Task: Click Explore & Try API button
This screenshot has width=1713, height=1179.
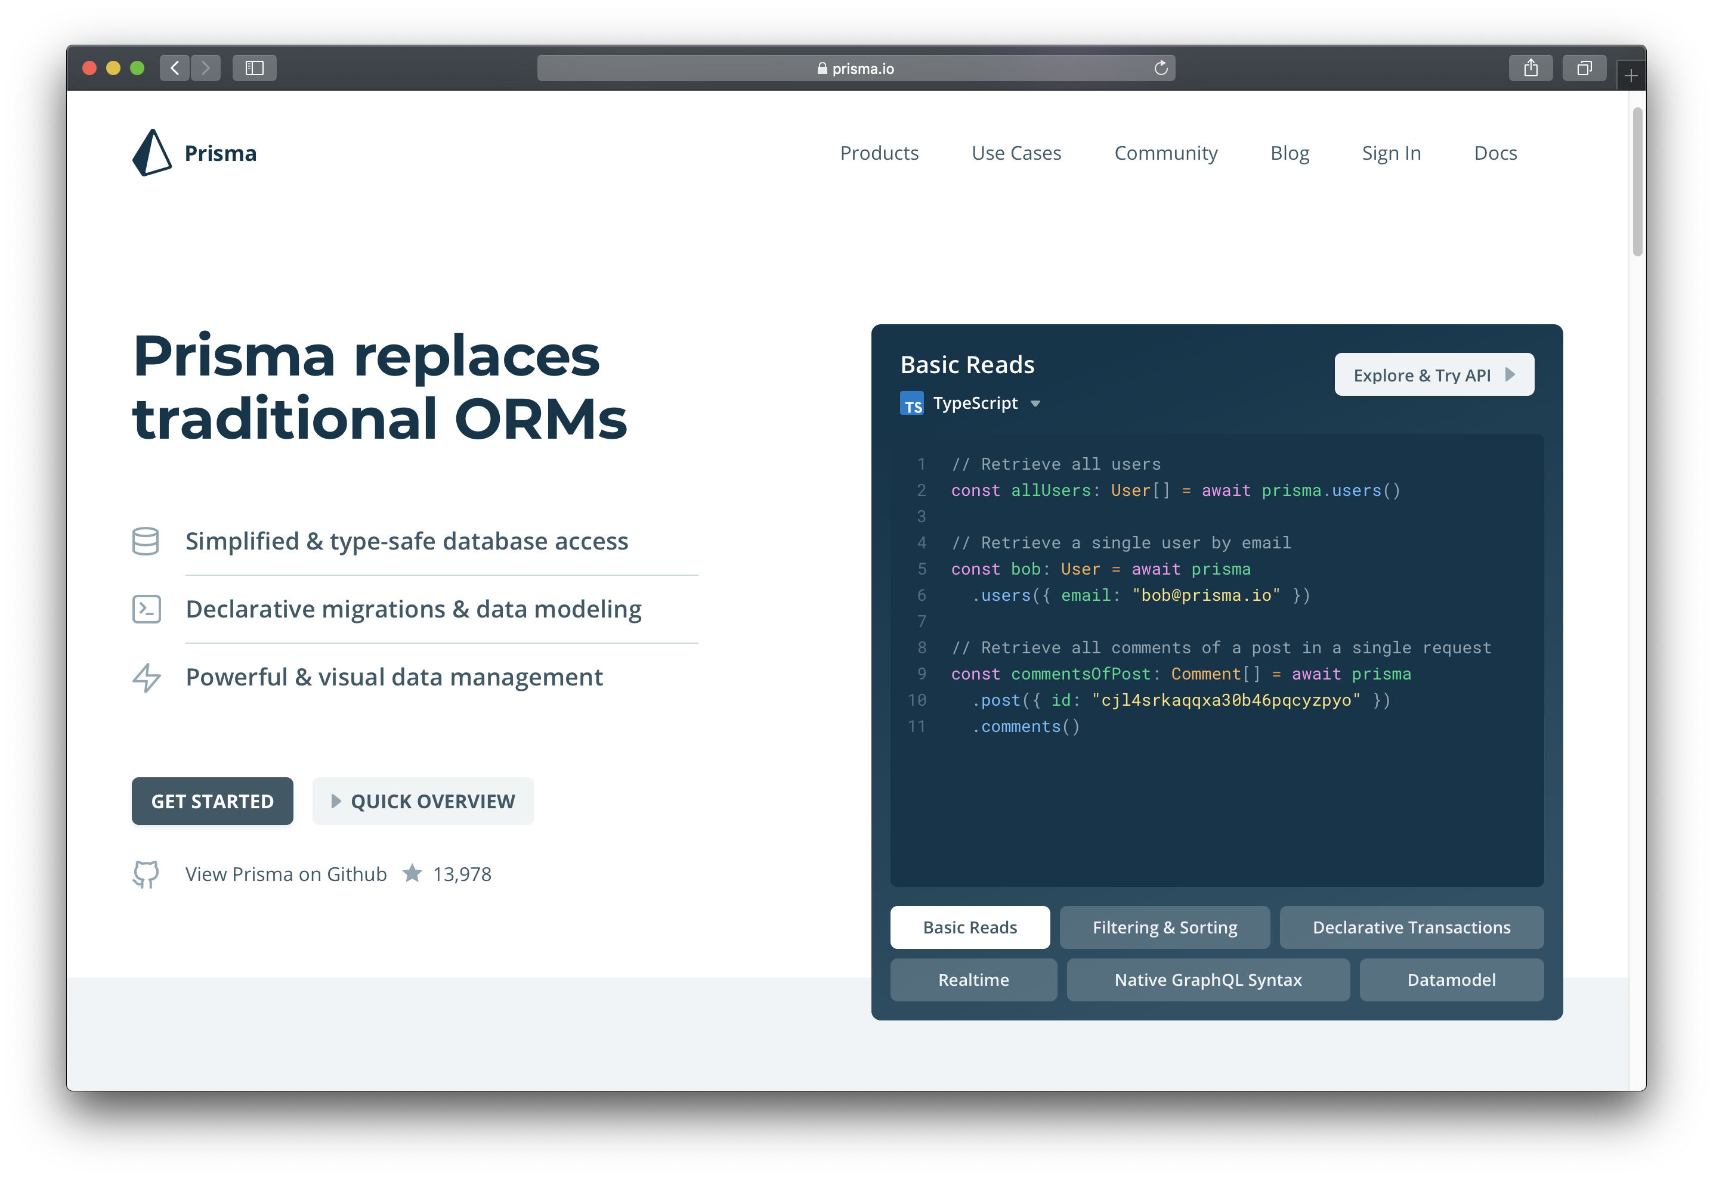Action: (x=1434, y=374)
